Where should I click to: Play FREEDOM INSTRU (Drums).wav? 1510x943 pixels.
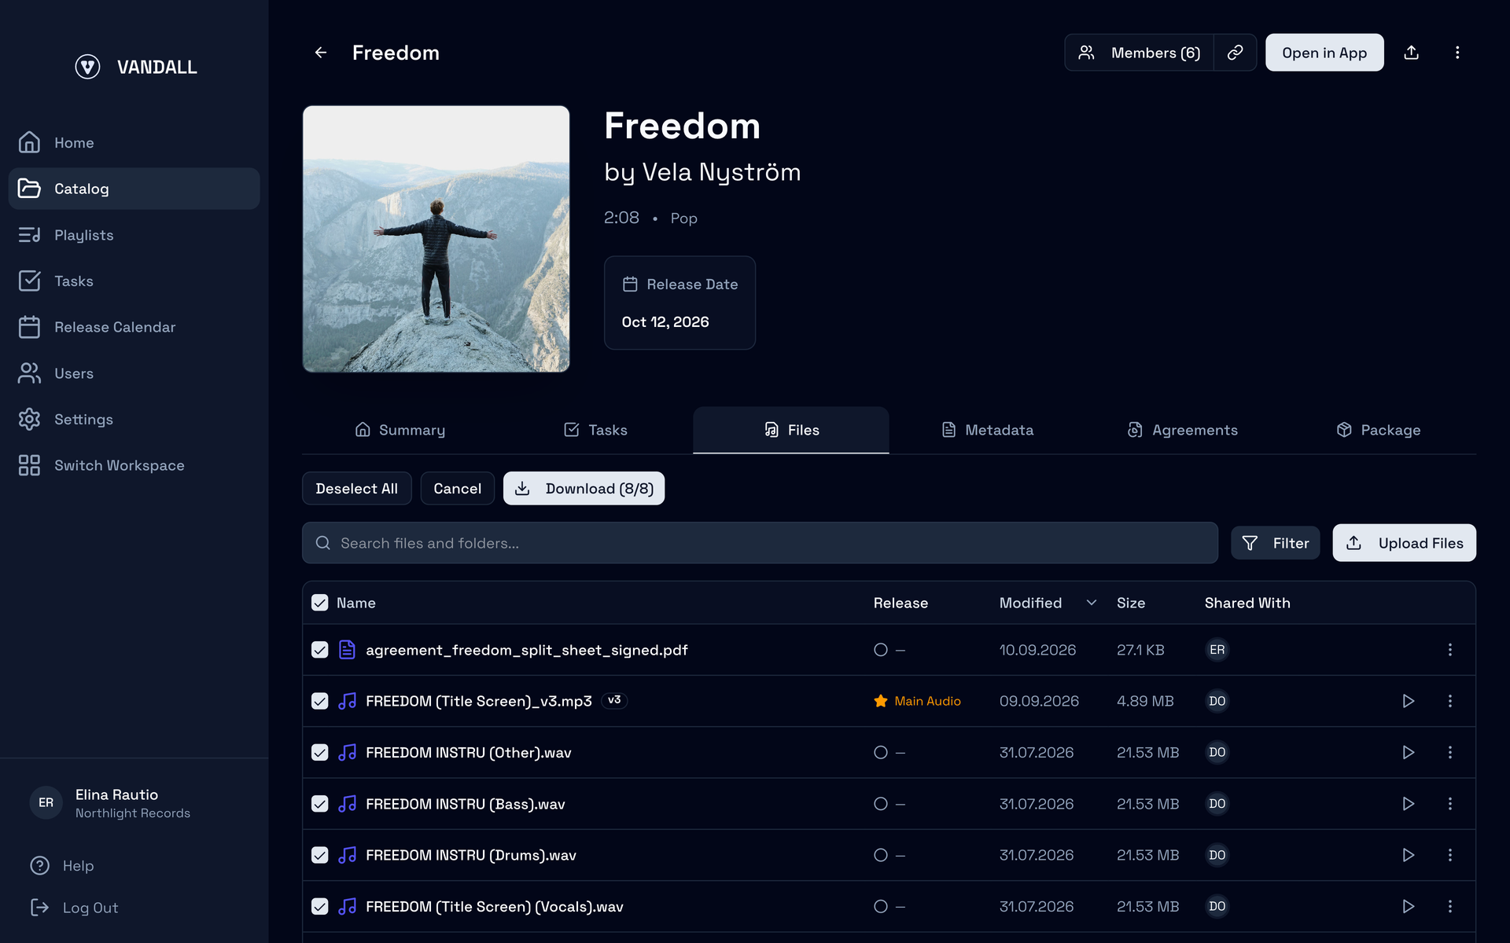(1408, 855)
